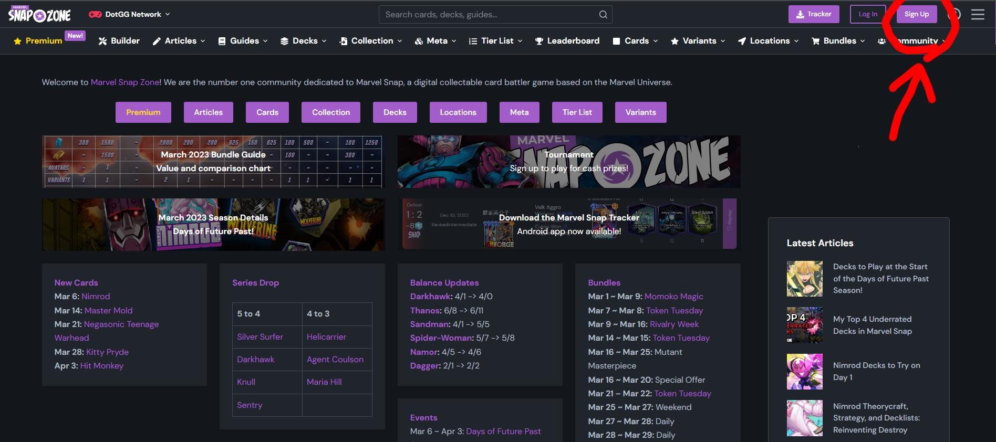Click the search magnifier icon
This screenshot has height=442, width=996.
coord(603,15)
